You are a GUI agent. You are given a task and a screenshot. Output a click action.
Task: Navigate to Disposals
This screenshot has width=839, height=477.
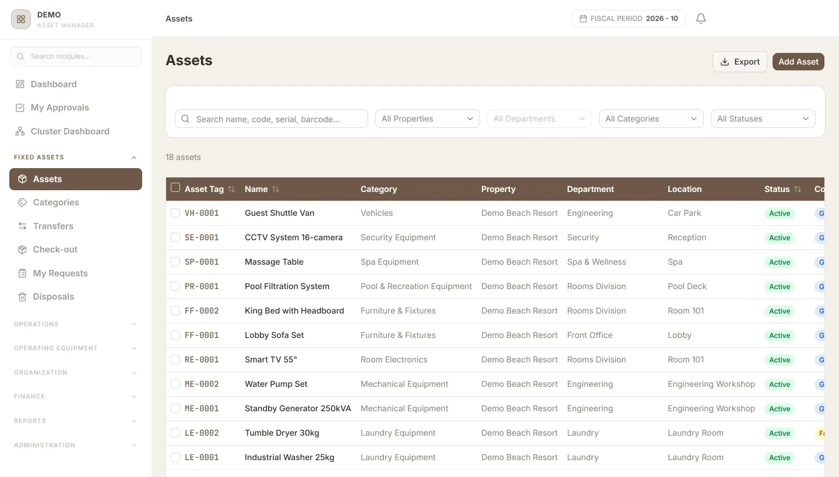[x=76, y=297]
